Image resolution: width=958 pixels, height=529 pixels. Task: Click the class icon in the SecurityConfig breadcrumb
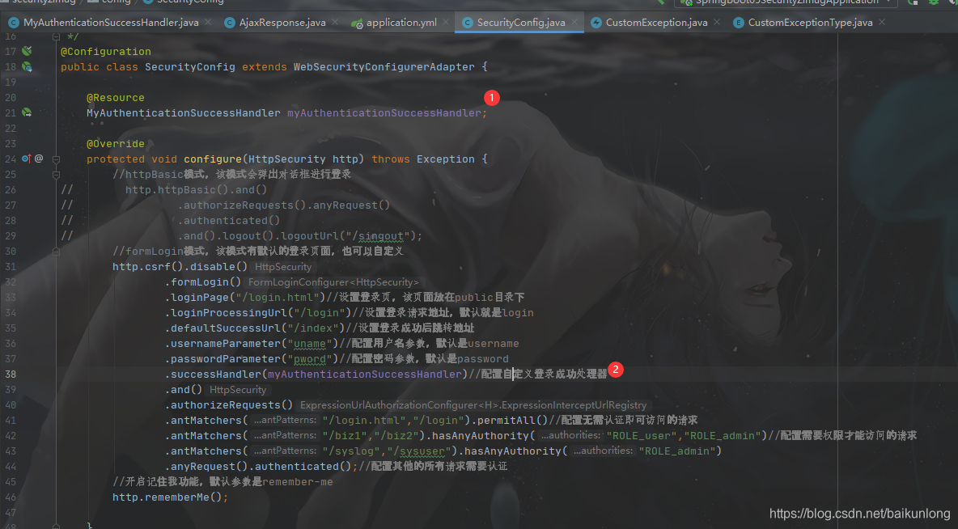(149, 2)
